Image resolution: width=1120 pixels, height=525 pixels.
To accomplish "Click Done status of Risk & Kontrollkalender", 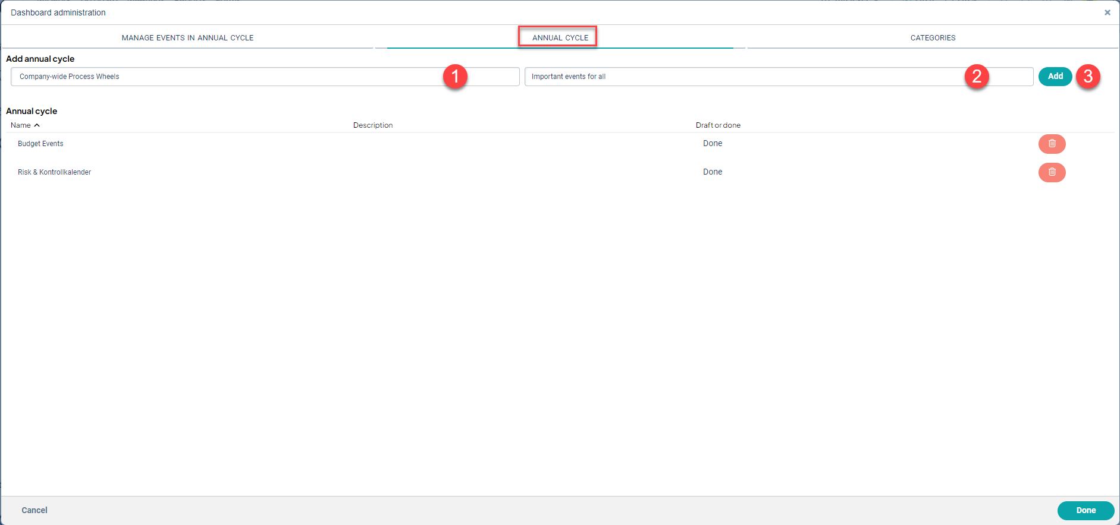I will [713, 172].
